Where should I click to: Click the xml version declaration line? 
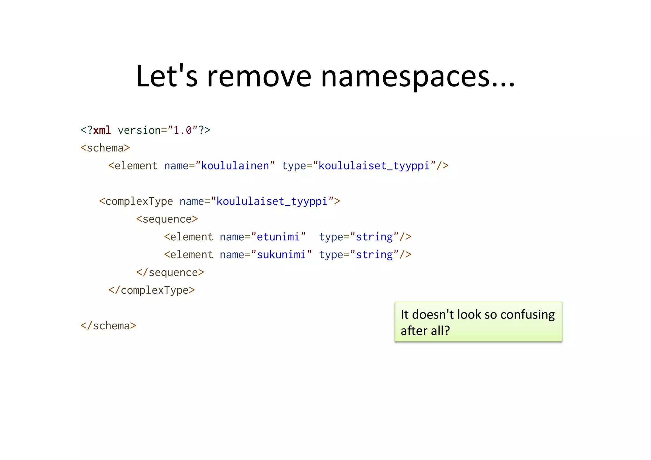coord(145,130)
